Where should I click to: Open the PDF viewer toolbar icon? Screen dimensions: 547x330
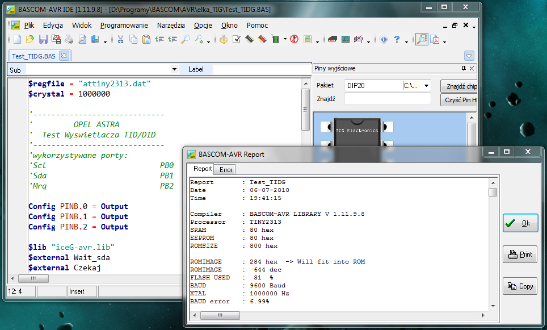click(x=436, y=40)
